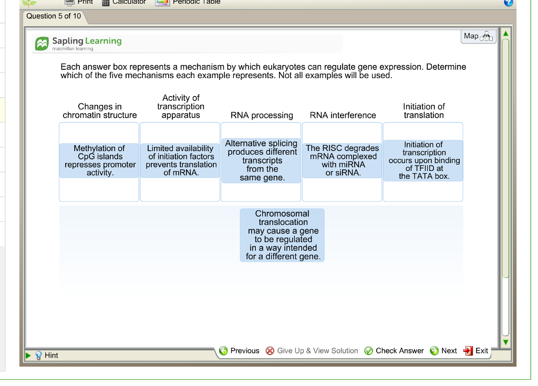Image resolution: width=538 pixels, height=386 pixels.
Task: Select the Chromosomal translocation tile
Action: pos(282,235)
